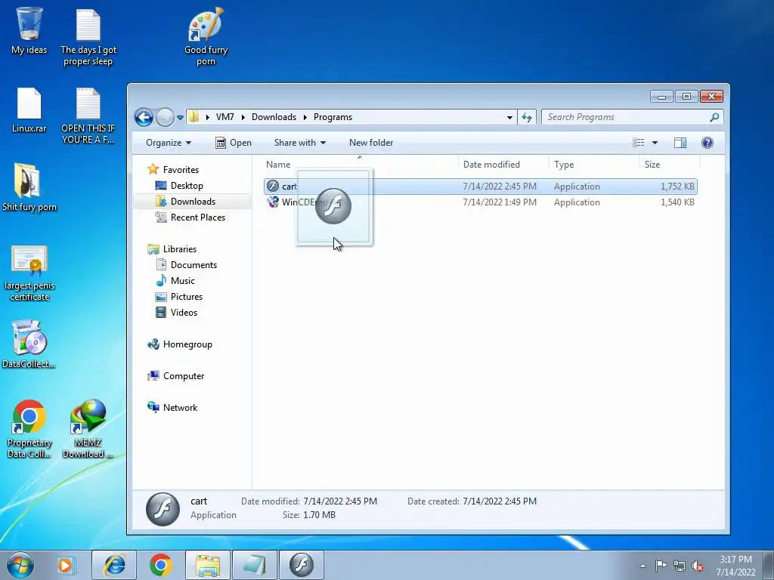
Task: Select Proprietary Data Coll... Chrome shortcut
Action: click(29, 429)
